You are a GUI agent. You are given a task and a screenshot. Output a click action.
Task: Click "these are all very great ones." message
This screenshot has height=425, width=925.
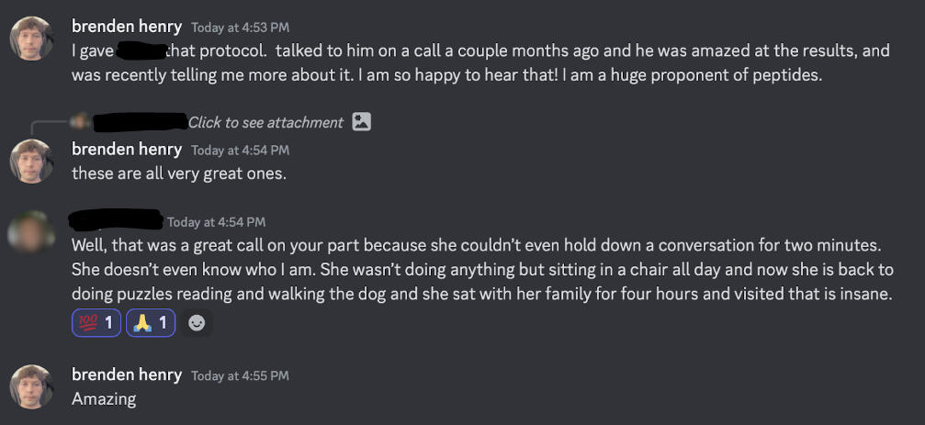[179, 173]
